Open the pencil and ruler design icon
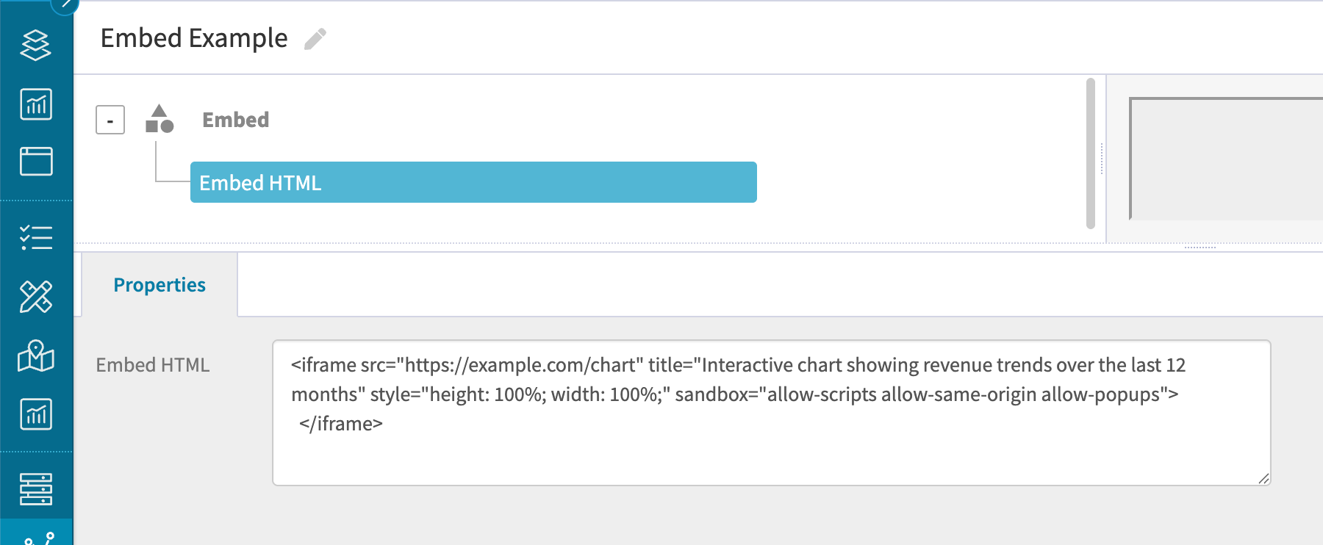 35,297
